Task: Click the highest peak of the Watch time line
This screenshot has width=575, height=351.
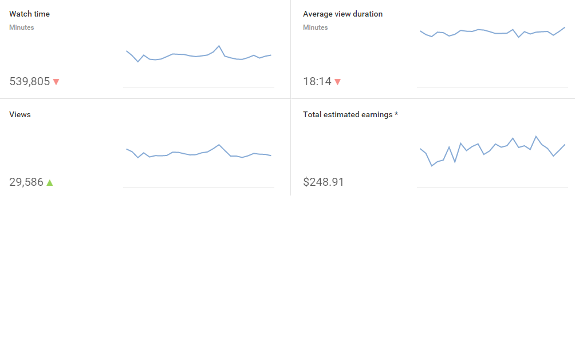Action: click(219, 46)
